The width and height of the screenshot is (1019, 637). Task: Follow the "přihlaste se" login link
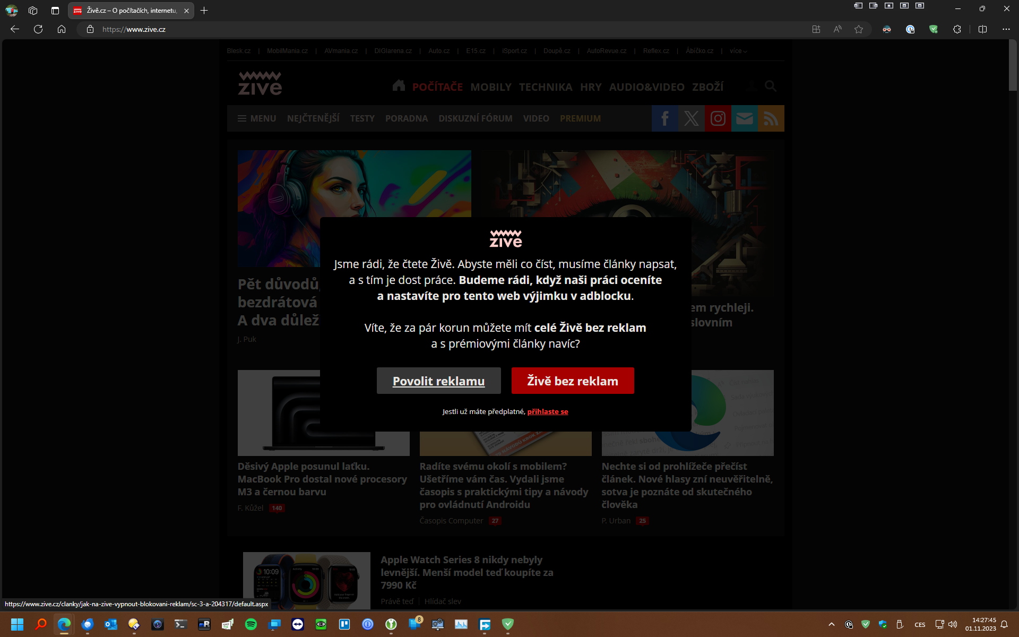(x=547, y=411)
